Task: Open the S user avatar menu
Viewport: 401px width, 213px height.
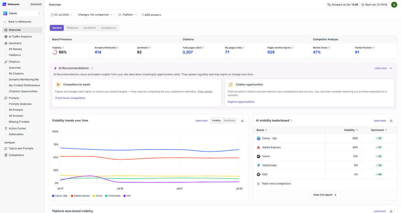Action: click(394, 5)
